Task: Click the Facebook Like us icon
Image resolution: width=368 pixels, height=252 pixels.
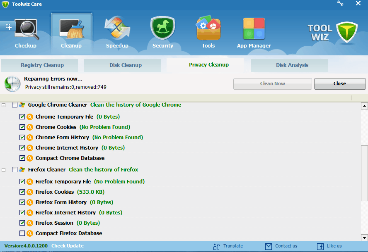Action: [x=320, y=246]
